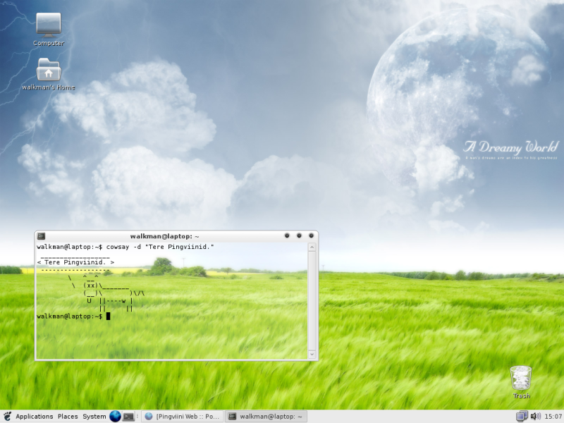Open the network monitor tray icon

(x=522, y=416)
